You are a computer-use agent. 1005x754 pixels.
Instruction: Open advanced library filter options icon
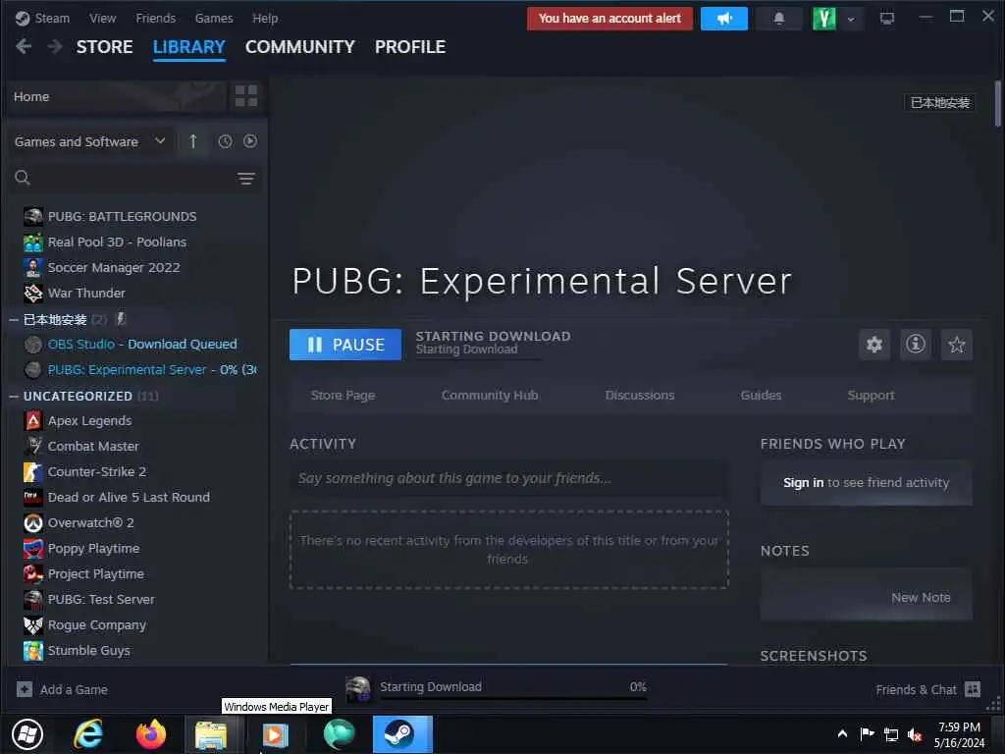[x=246, y=179]
